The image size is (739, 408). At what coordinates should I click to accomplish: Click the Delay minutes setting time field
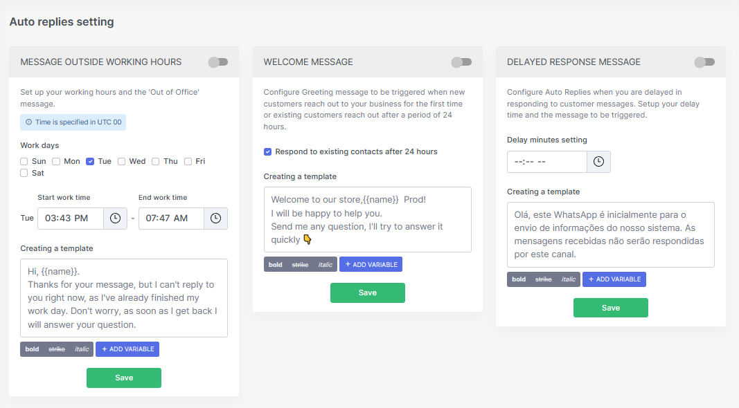pos(546,162)
